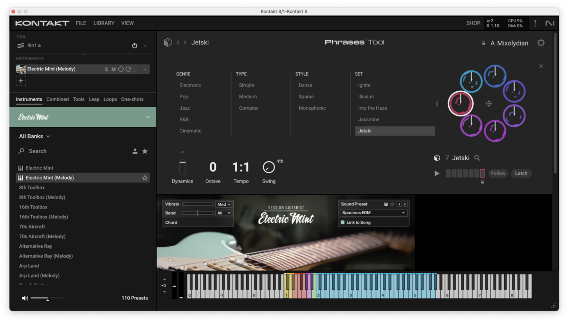Screen dimensions: 568x322
Task: Toggle the key lock next to A Mixolydian
Action: click(x=483, y=43)
